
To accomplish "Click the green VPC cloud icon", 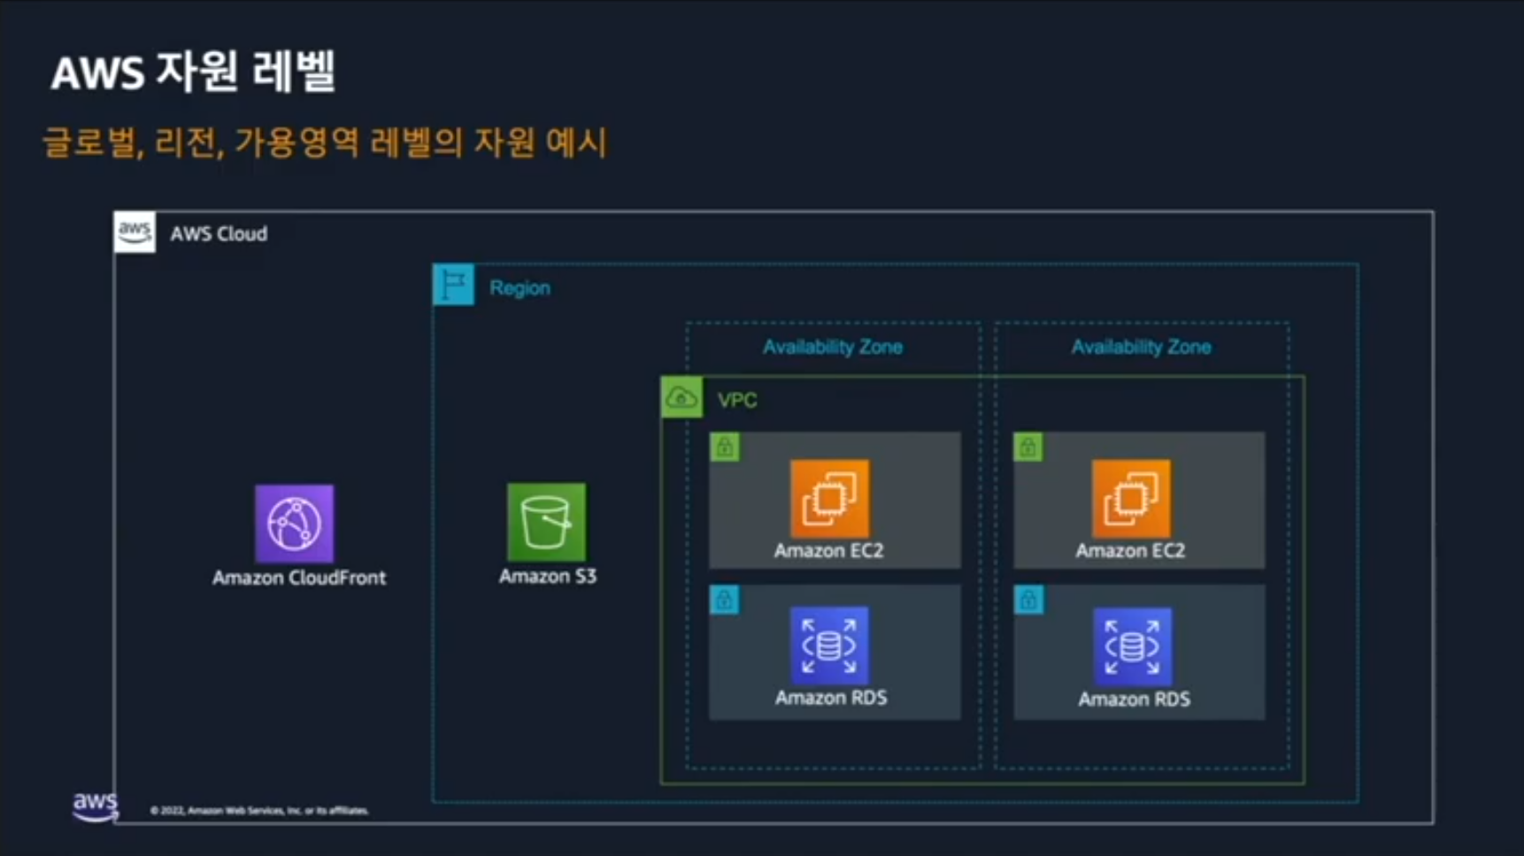I will click(681, 398).
